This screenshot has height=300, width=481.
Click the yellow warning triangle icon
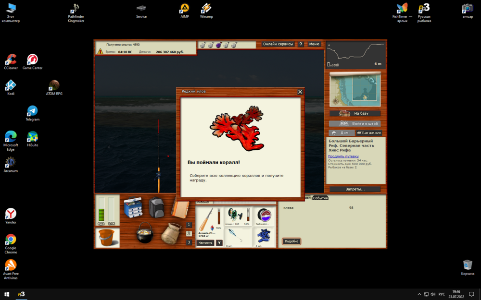(100, 51)
